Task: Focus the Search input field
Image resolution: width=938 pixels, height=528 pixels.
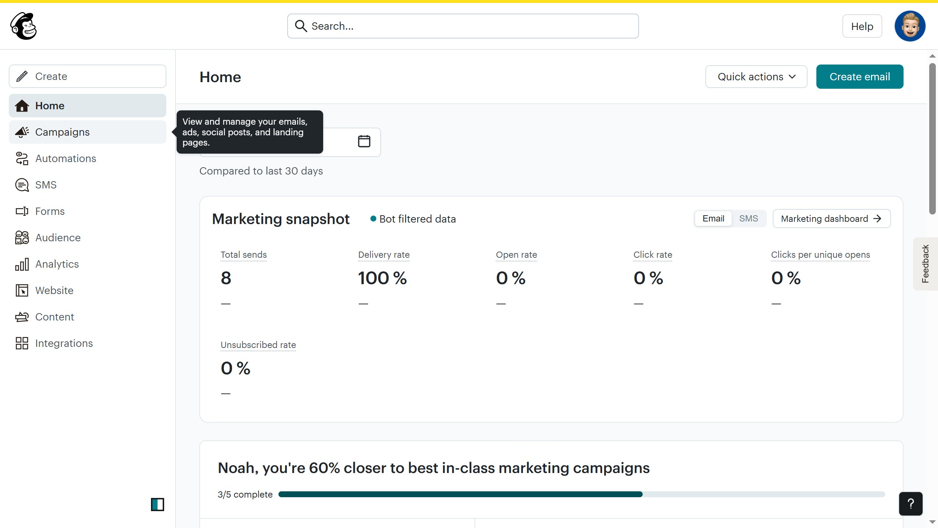Action: 463,26
